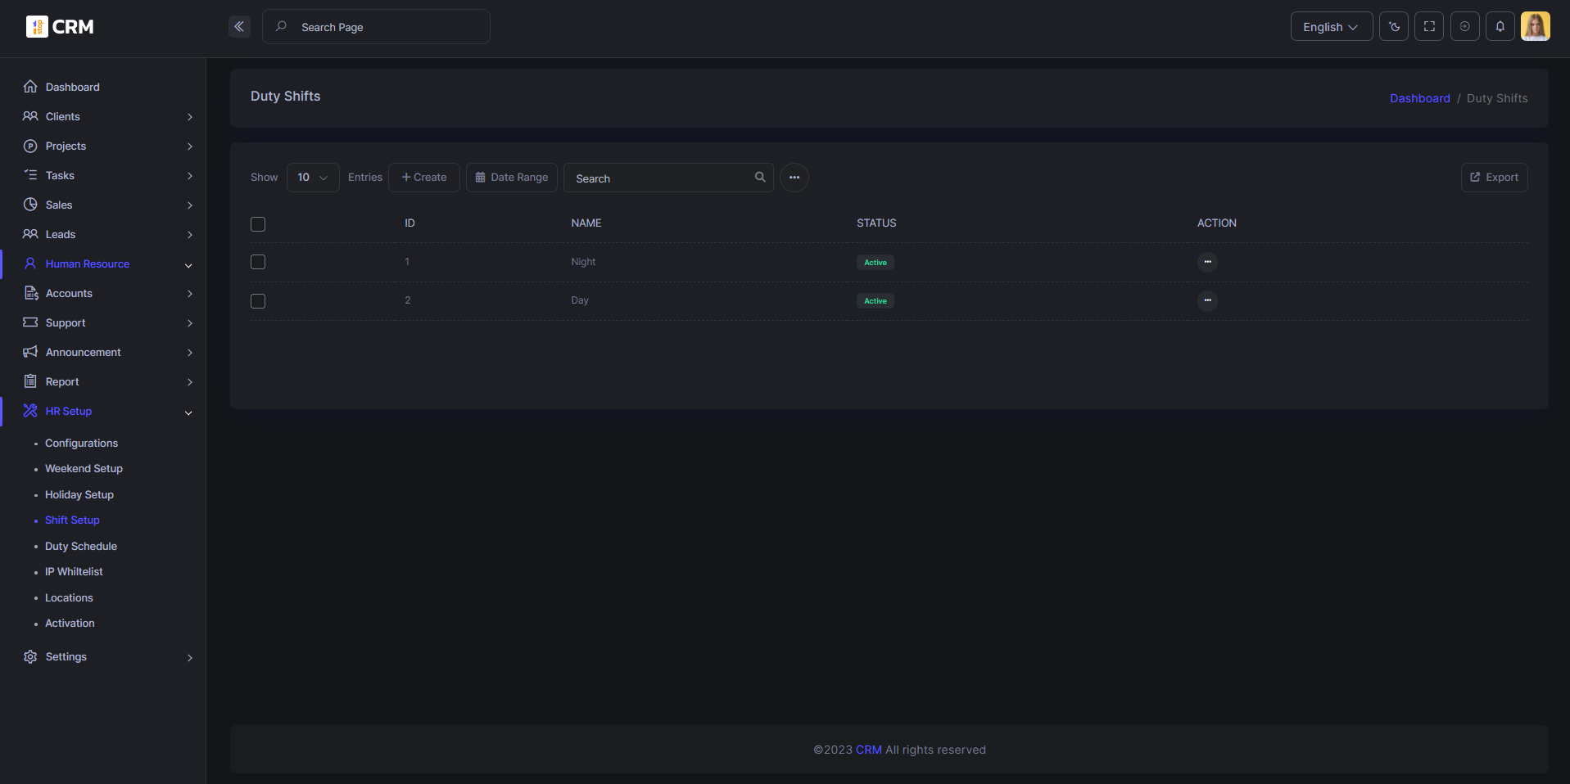Open Activation submenu item

(x=70, y=623)
